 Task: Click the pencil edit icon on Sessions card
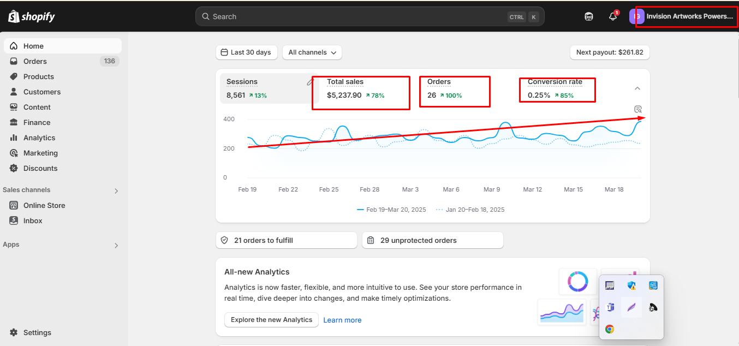310,82
